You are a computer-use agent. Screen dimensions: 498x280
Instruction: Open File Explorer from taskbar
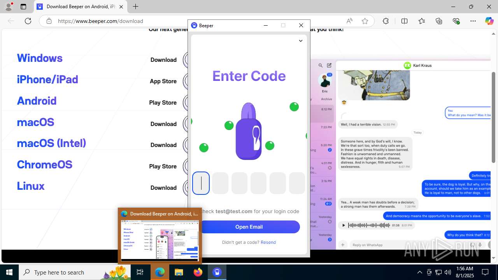point(179,272)
